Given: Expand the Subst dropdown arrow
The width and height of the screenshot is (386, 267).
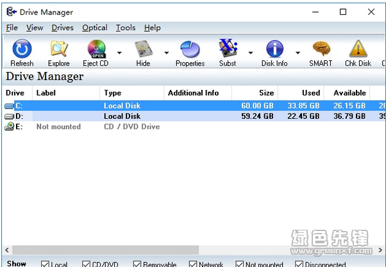Looking at the screenshot, I should click(251, 53).
